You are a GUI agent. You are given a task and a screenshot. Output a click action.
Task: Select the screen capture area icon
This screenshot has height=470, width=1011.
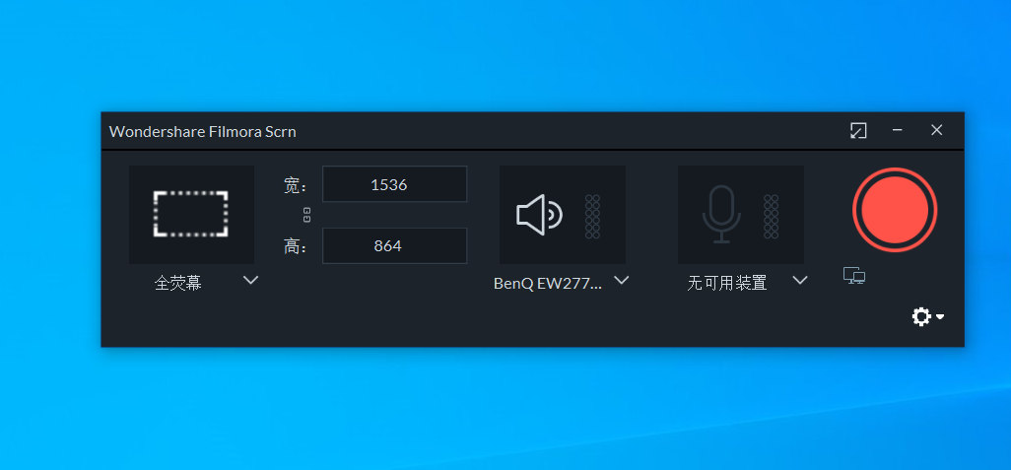coord(191,214)
